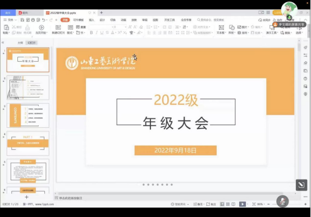Toggle the muted microphone button
This screenshot has width=311, height=217.
pos(282,201)
